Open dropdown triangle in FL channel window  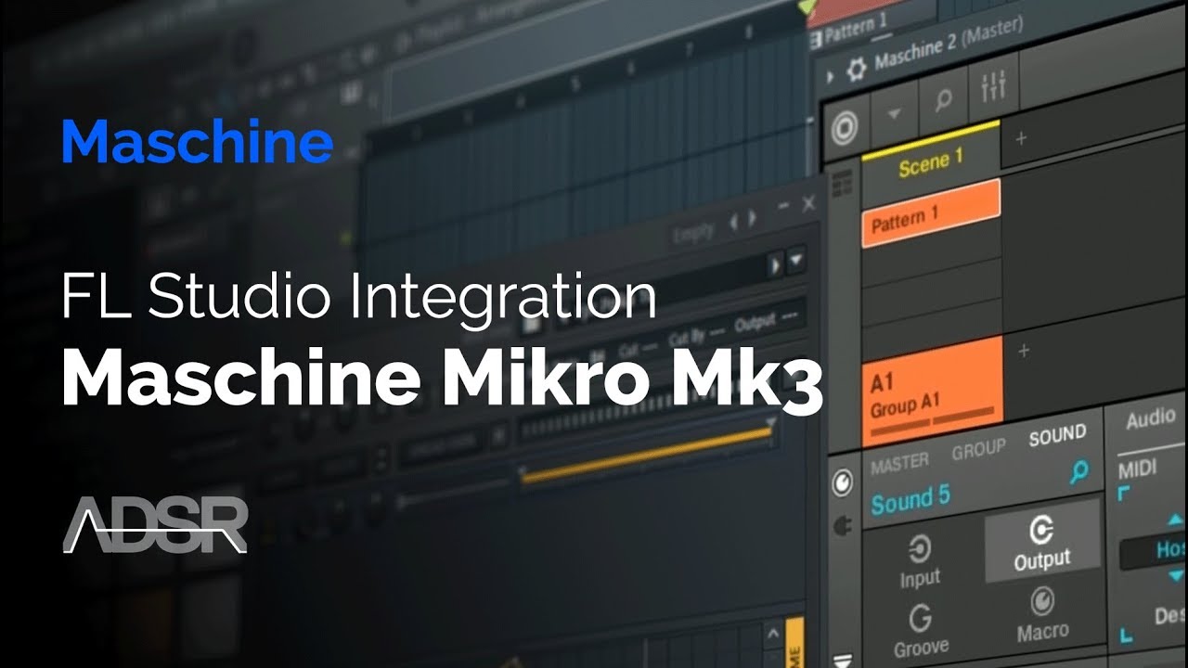796,263
